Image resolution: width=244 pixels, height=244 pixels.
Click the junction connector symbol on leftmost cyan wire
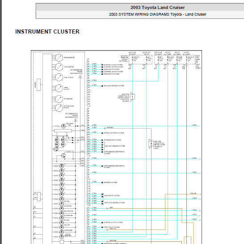(132, 97)
